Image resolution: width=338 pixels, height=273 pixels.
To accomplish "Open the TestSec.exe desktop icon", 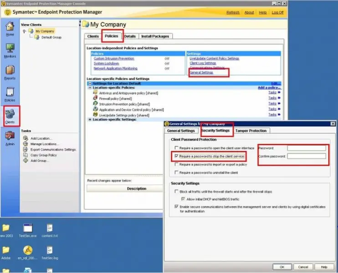I will [x=28, y=228].
